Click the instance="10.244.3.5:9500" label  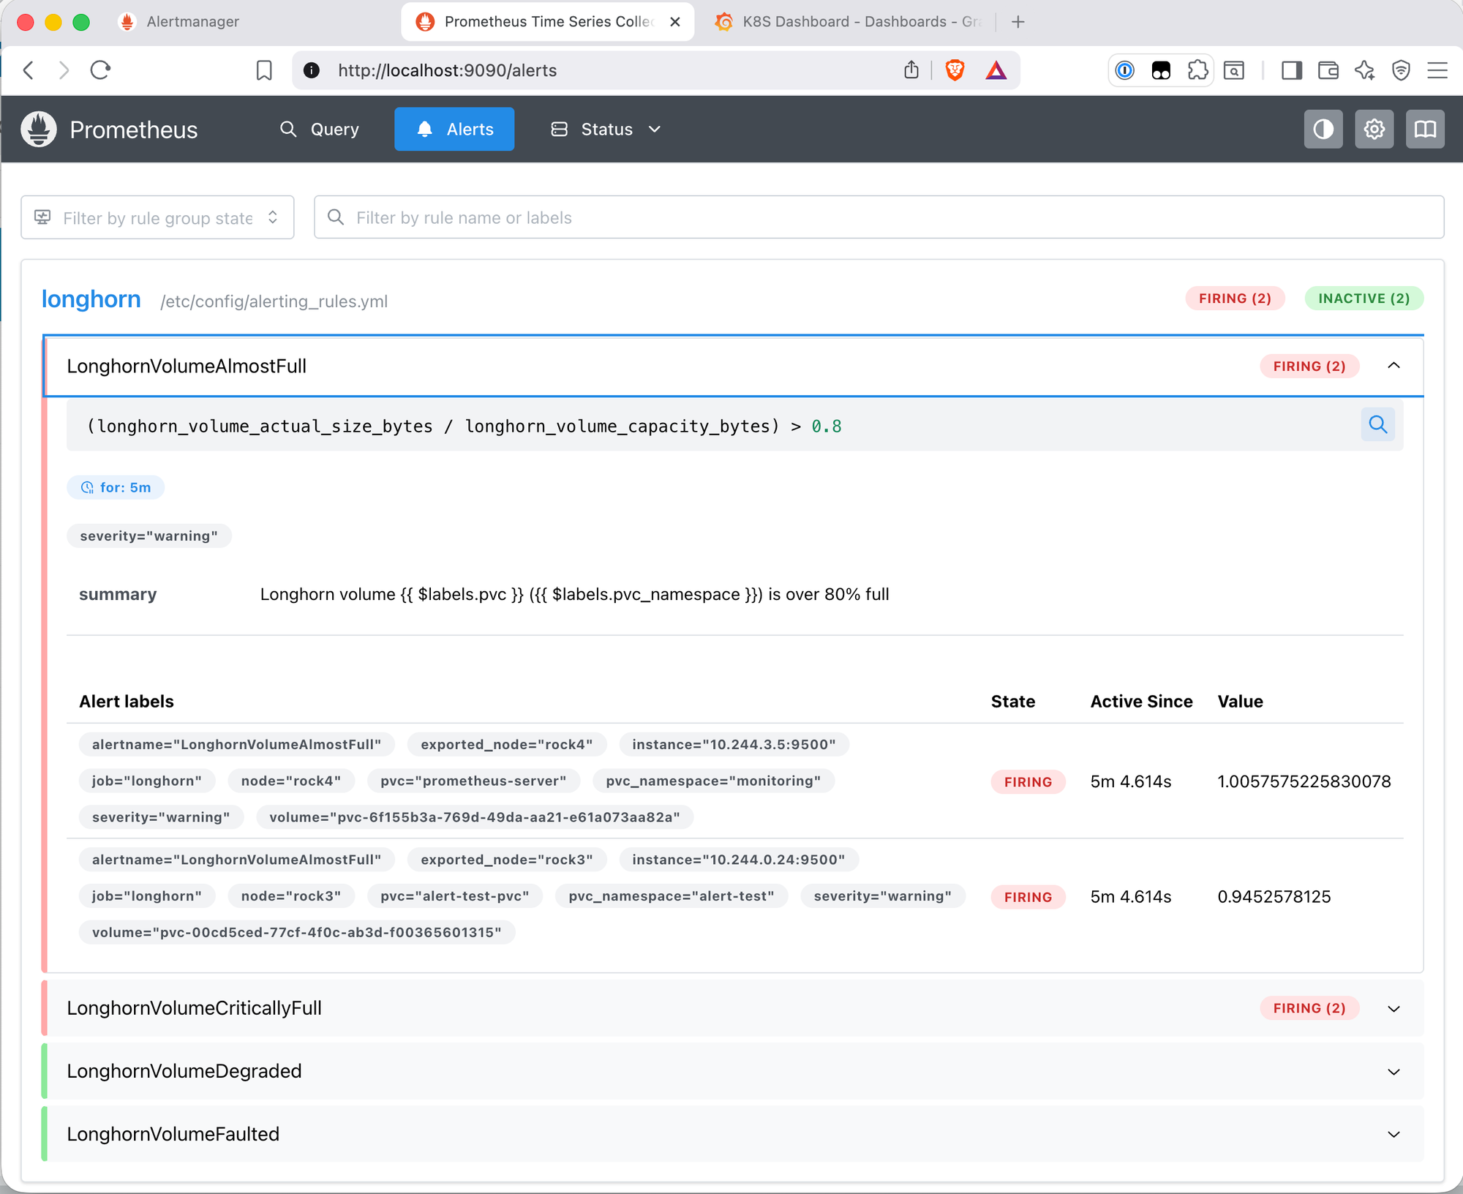734,744
